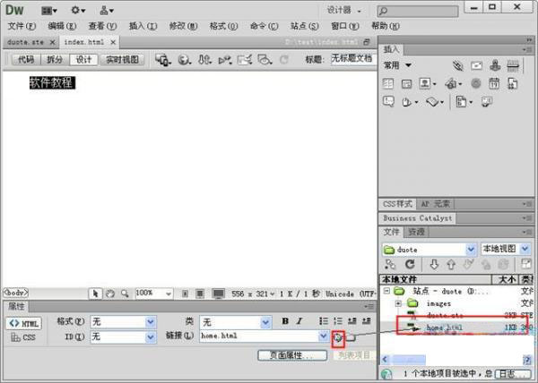Open Page Properties dialog
This screenshot has width=538, height=383.
pyautogui.click(x=292, y=355)
